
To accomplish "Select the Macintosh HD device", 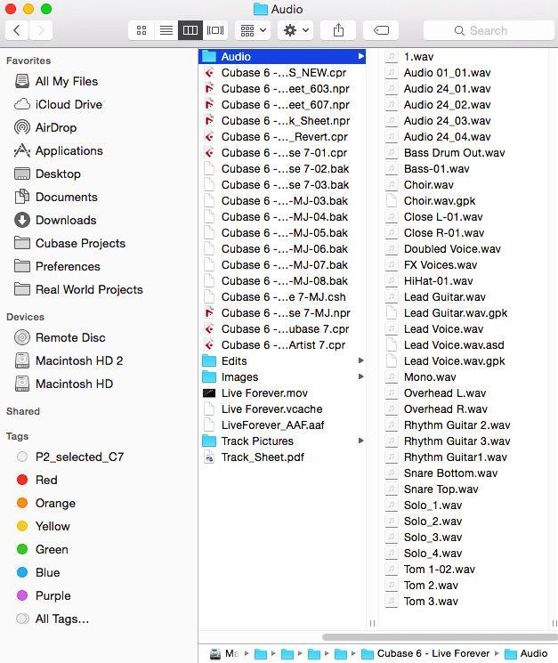I will coord(64,384).
